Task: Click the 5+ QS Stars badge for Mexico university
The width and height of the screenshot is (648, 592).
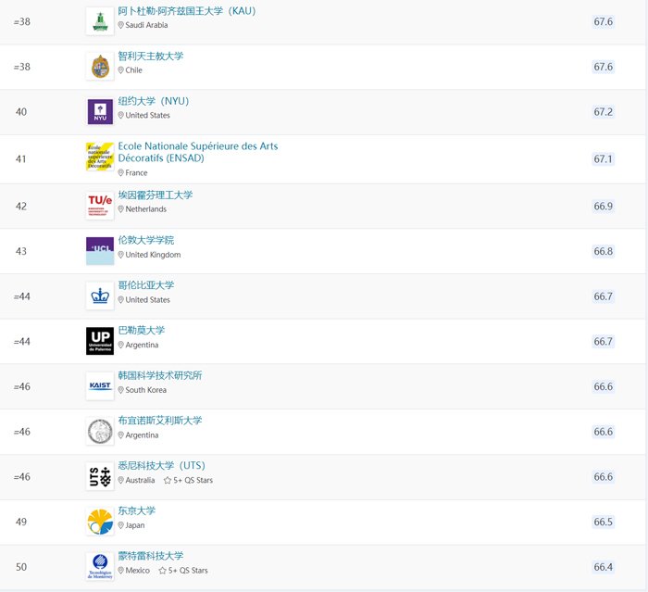Action: (183, 571)
